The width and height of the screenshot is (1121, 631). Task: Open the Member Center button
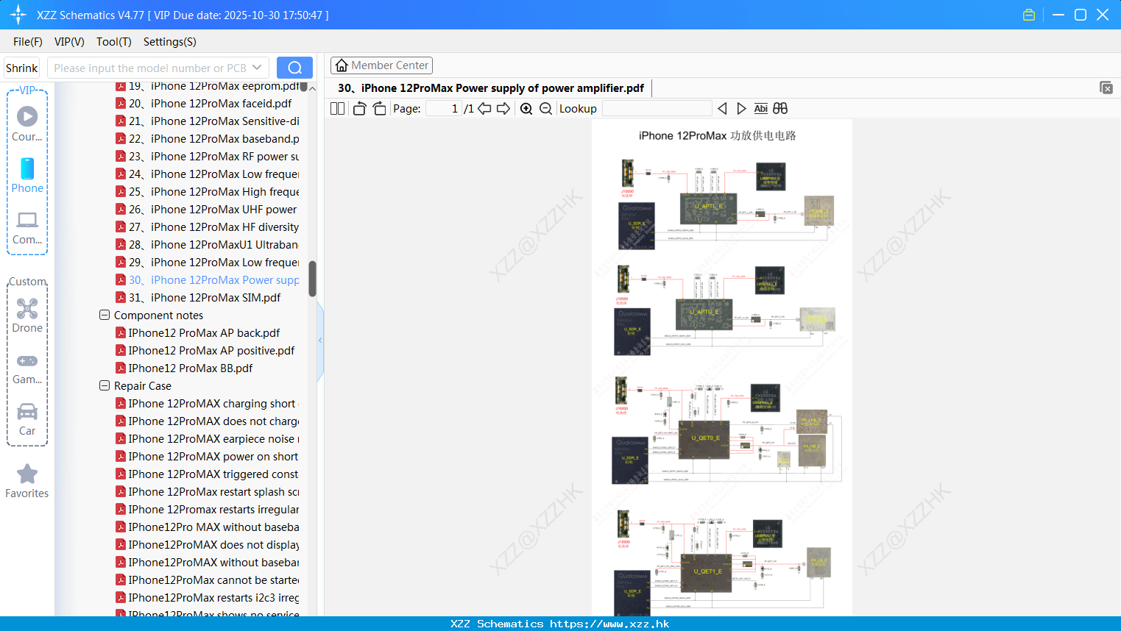pyautogui.click(x=381, y=65)
